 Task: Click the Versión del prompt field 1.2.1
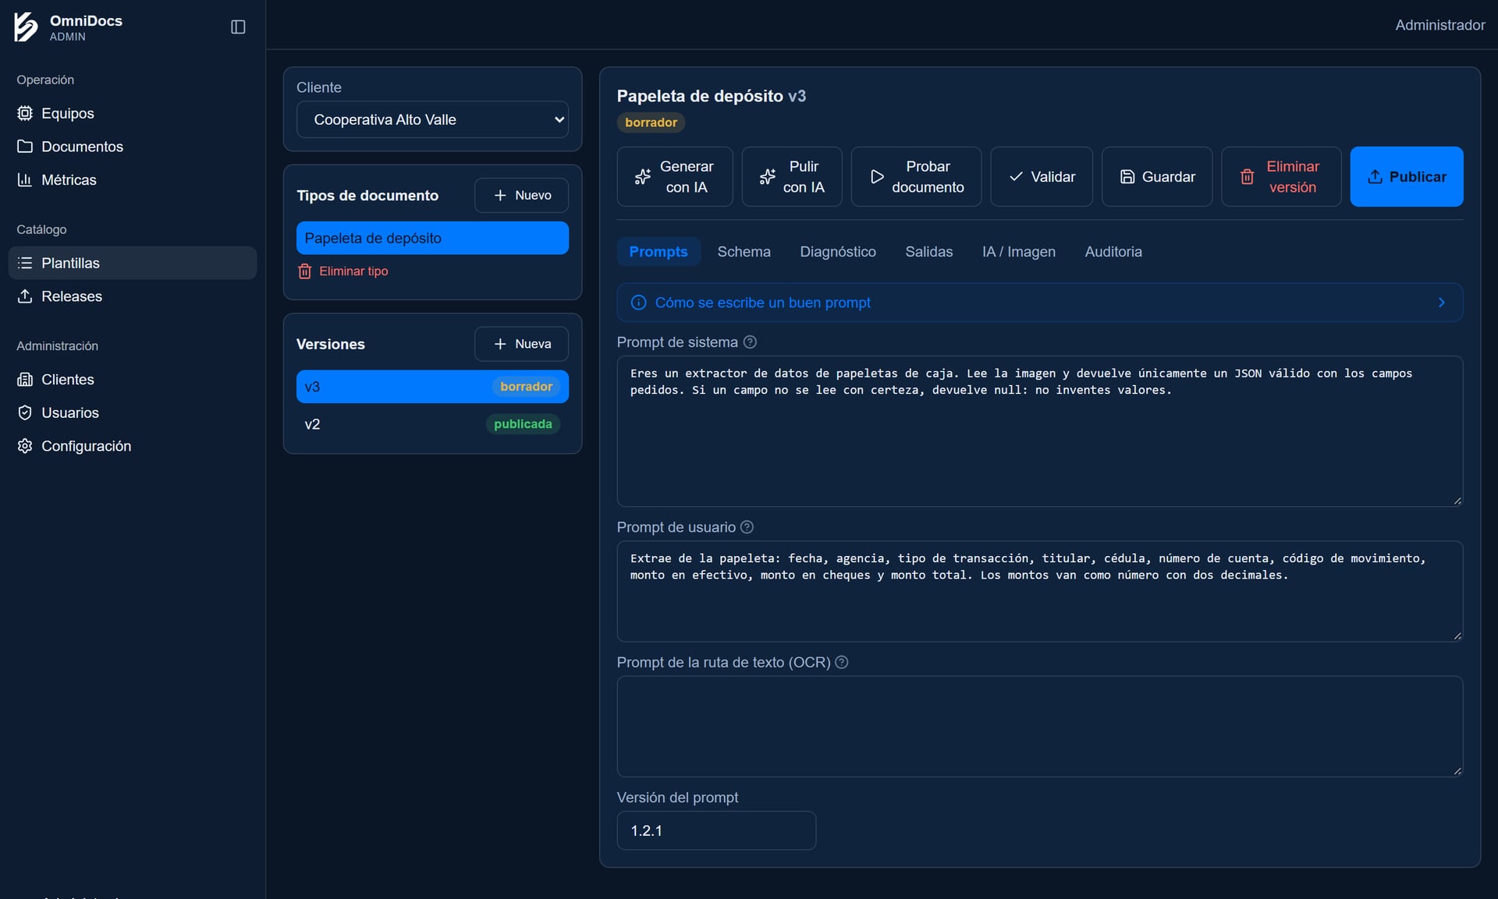pos(716,830)
